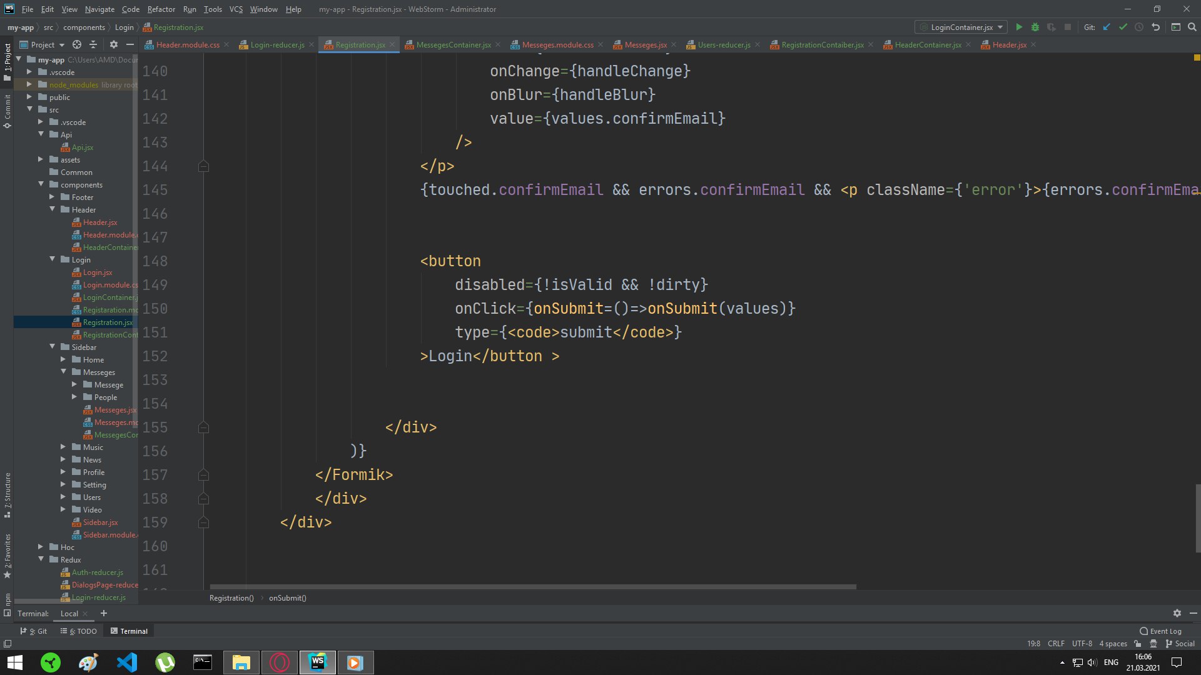
Task: Click the Git update project arrow
Action: click(1107, 27)
